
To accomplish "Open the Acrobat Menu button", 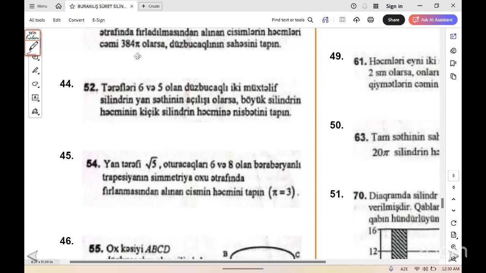I will tap(38, 6).
